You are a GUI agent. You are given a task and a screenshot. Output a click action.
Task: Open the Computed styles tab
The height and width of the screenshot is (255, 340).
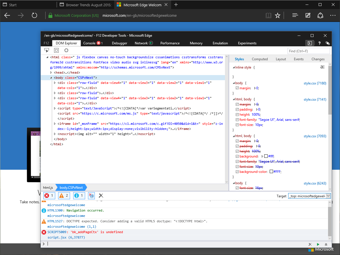click(260, 59)
